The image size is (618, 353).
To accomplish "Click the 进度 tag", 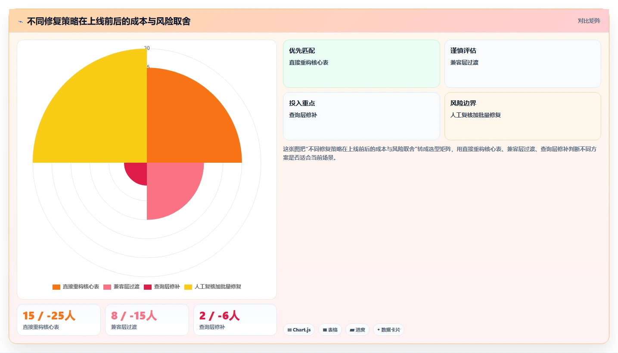I will pos(357,330).
